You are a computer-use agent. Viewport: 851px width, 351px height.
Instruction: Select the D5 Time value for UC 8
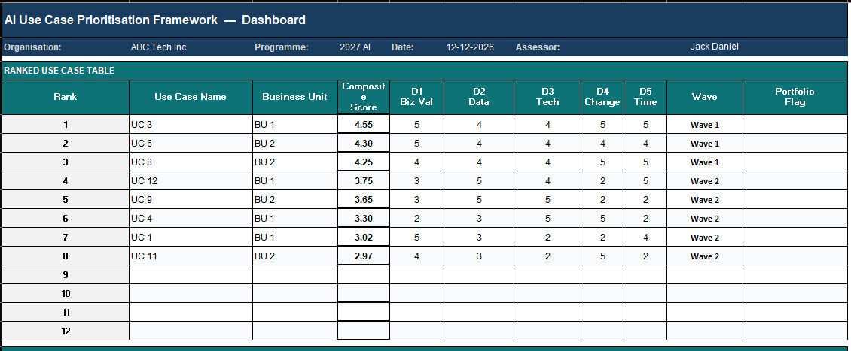point(645,162)
